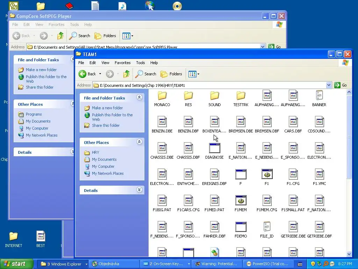358x269 pixels.
Task: Select the FDEMO program icon
Action: pyautogui.click(x=241, y=230)
